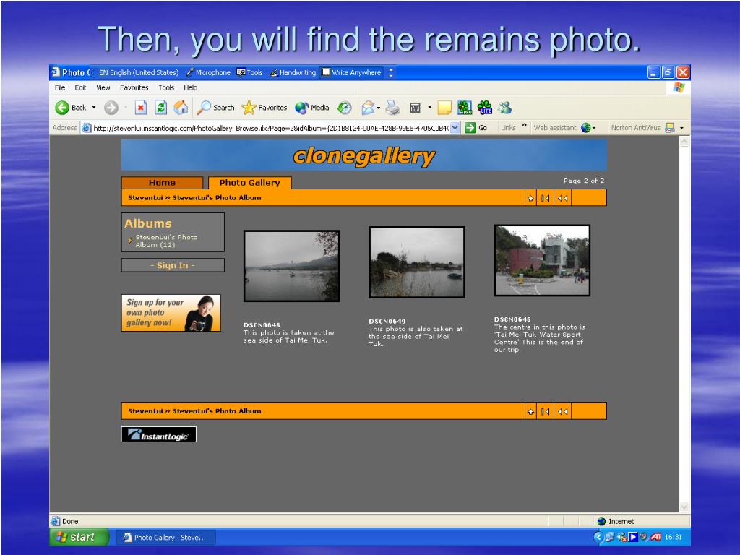Screen dimensions: 740x555
Task: Click top bar previous-page icon
Action: [562, 198]
